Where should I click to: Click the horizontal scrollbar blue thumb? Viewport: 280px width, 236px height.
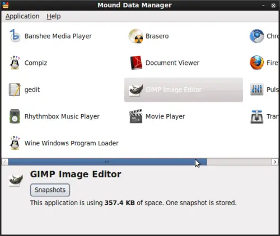(108, 162)
